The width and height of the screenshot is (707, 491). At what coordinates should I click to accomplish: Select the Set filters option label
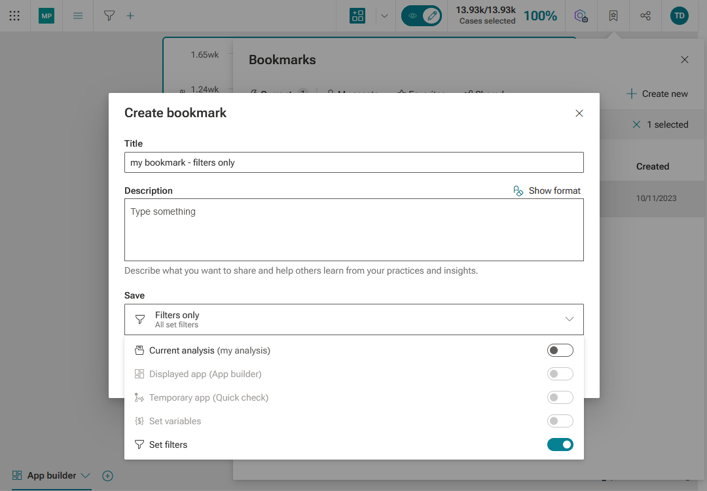click(168, 445)
